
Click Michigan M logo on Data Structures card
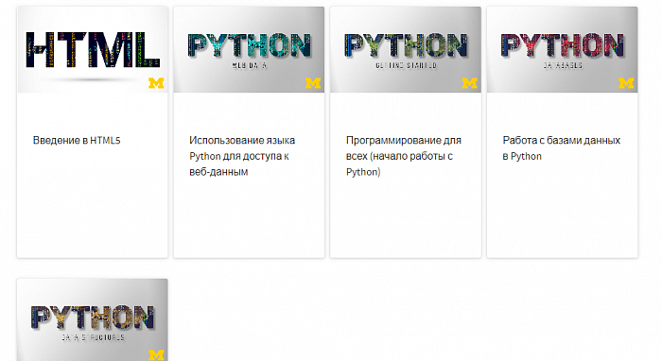point(156,355)
